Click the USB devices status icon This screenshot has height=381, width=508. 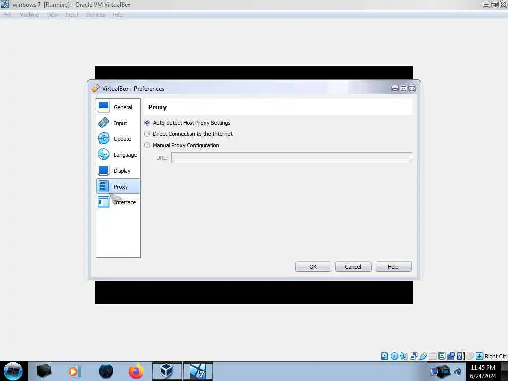point(423,356)
